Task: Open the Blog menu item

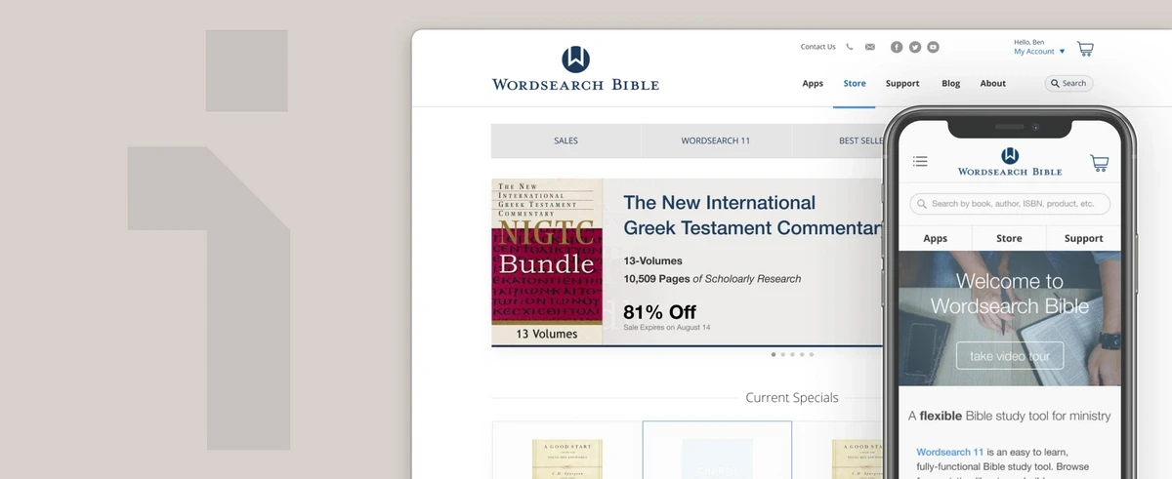Action: click(950, 84)
